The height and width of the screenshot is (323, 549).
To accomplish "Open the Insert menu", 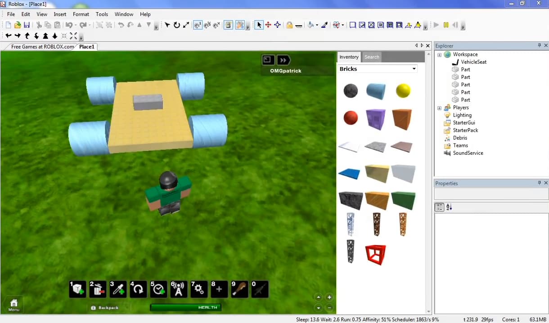I will click(60, 14).
